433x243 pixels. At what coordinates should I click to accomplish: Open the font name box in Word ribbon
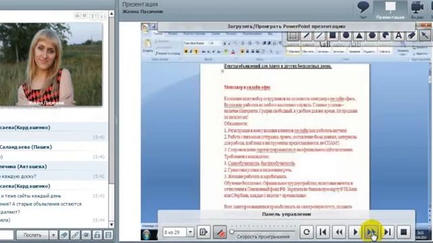(196, 43)
